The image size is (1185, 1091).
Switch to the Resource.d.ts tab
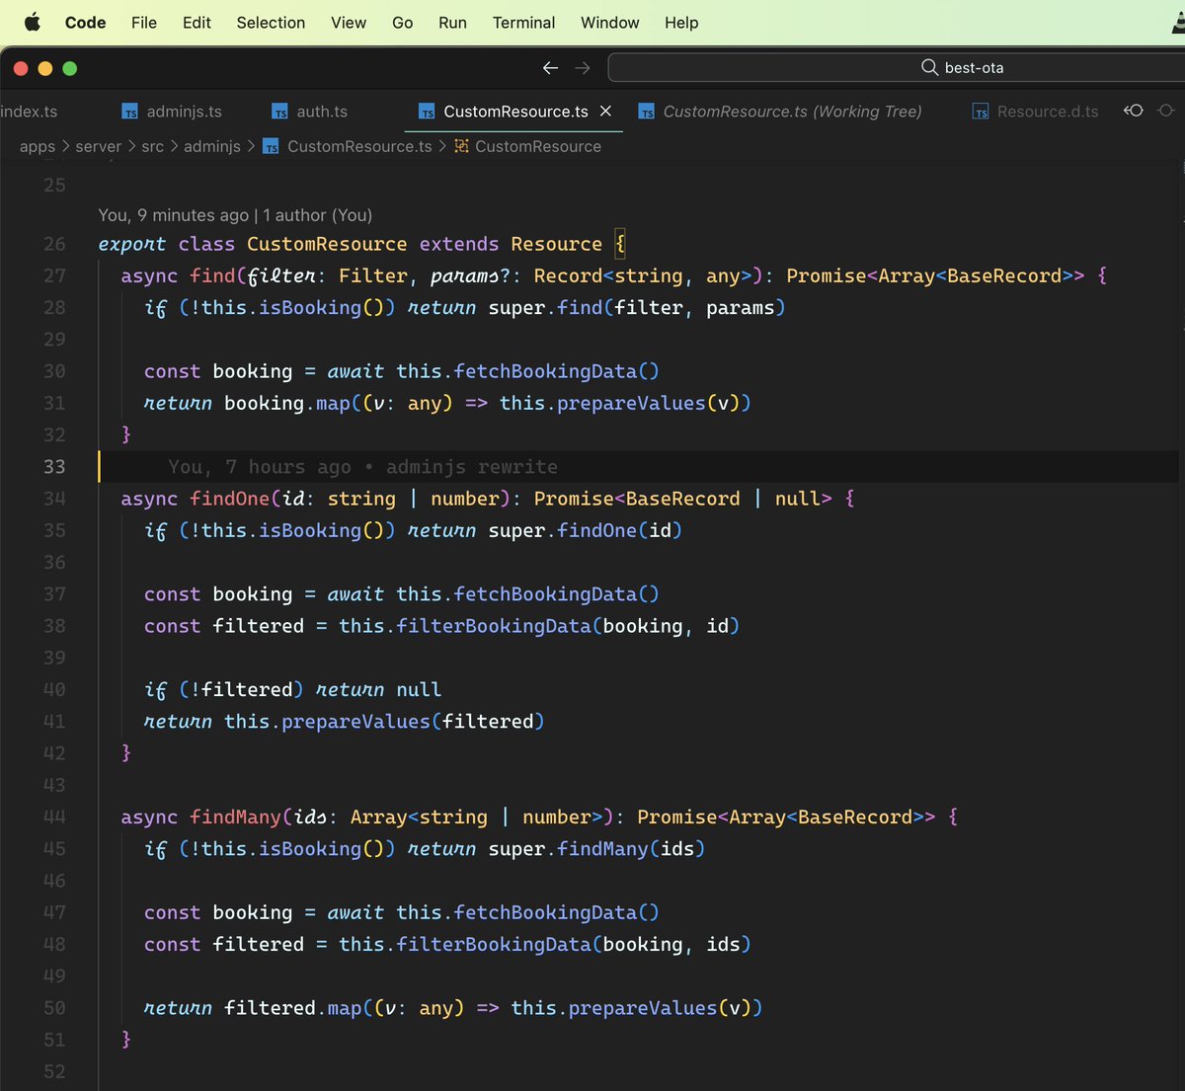pos(1035,112)
